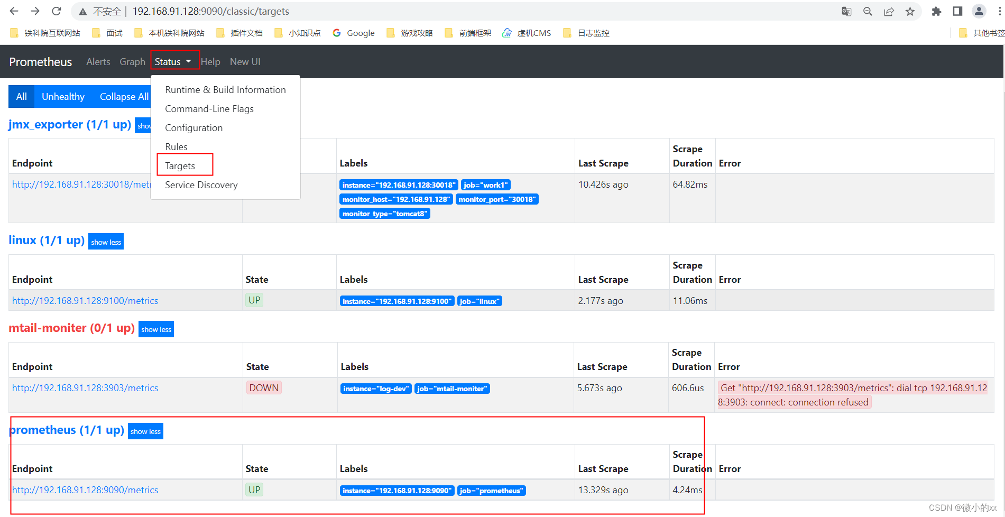Click the connection refused error message

click(852, 395)
